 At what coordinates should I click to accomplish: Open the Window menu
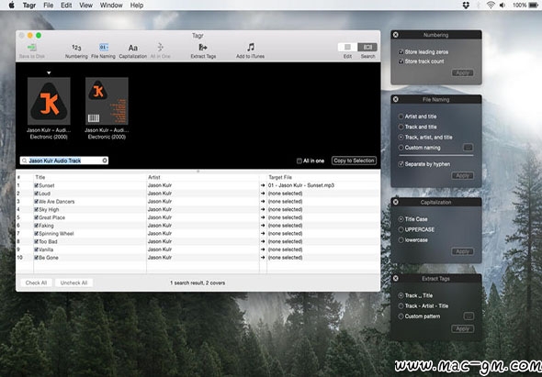coord(111,6)
